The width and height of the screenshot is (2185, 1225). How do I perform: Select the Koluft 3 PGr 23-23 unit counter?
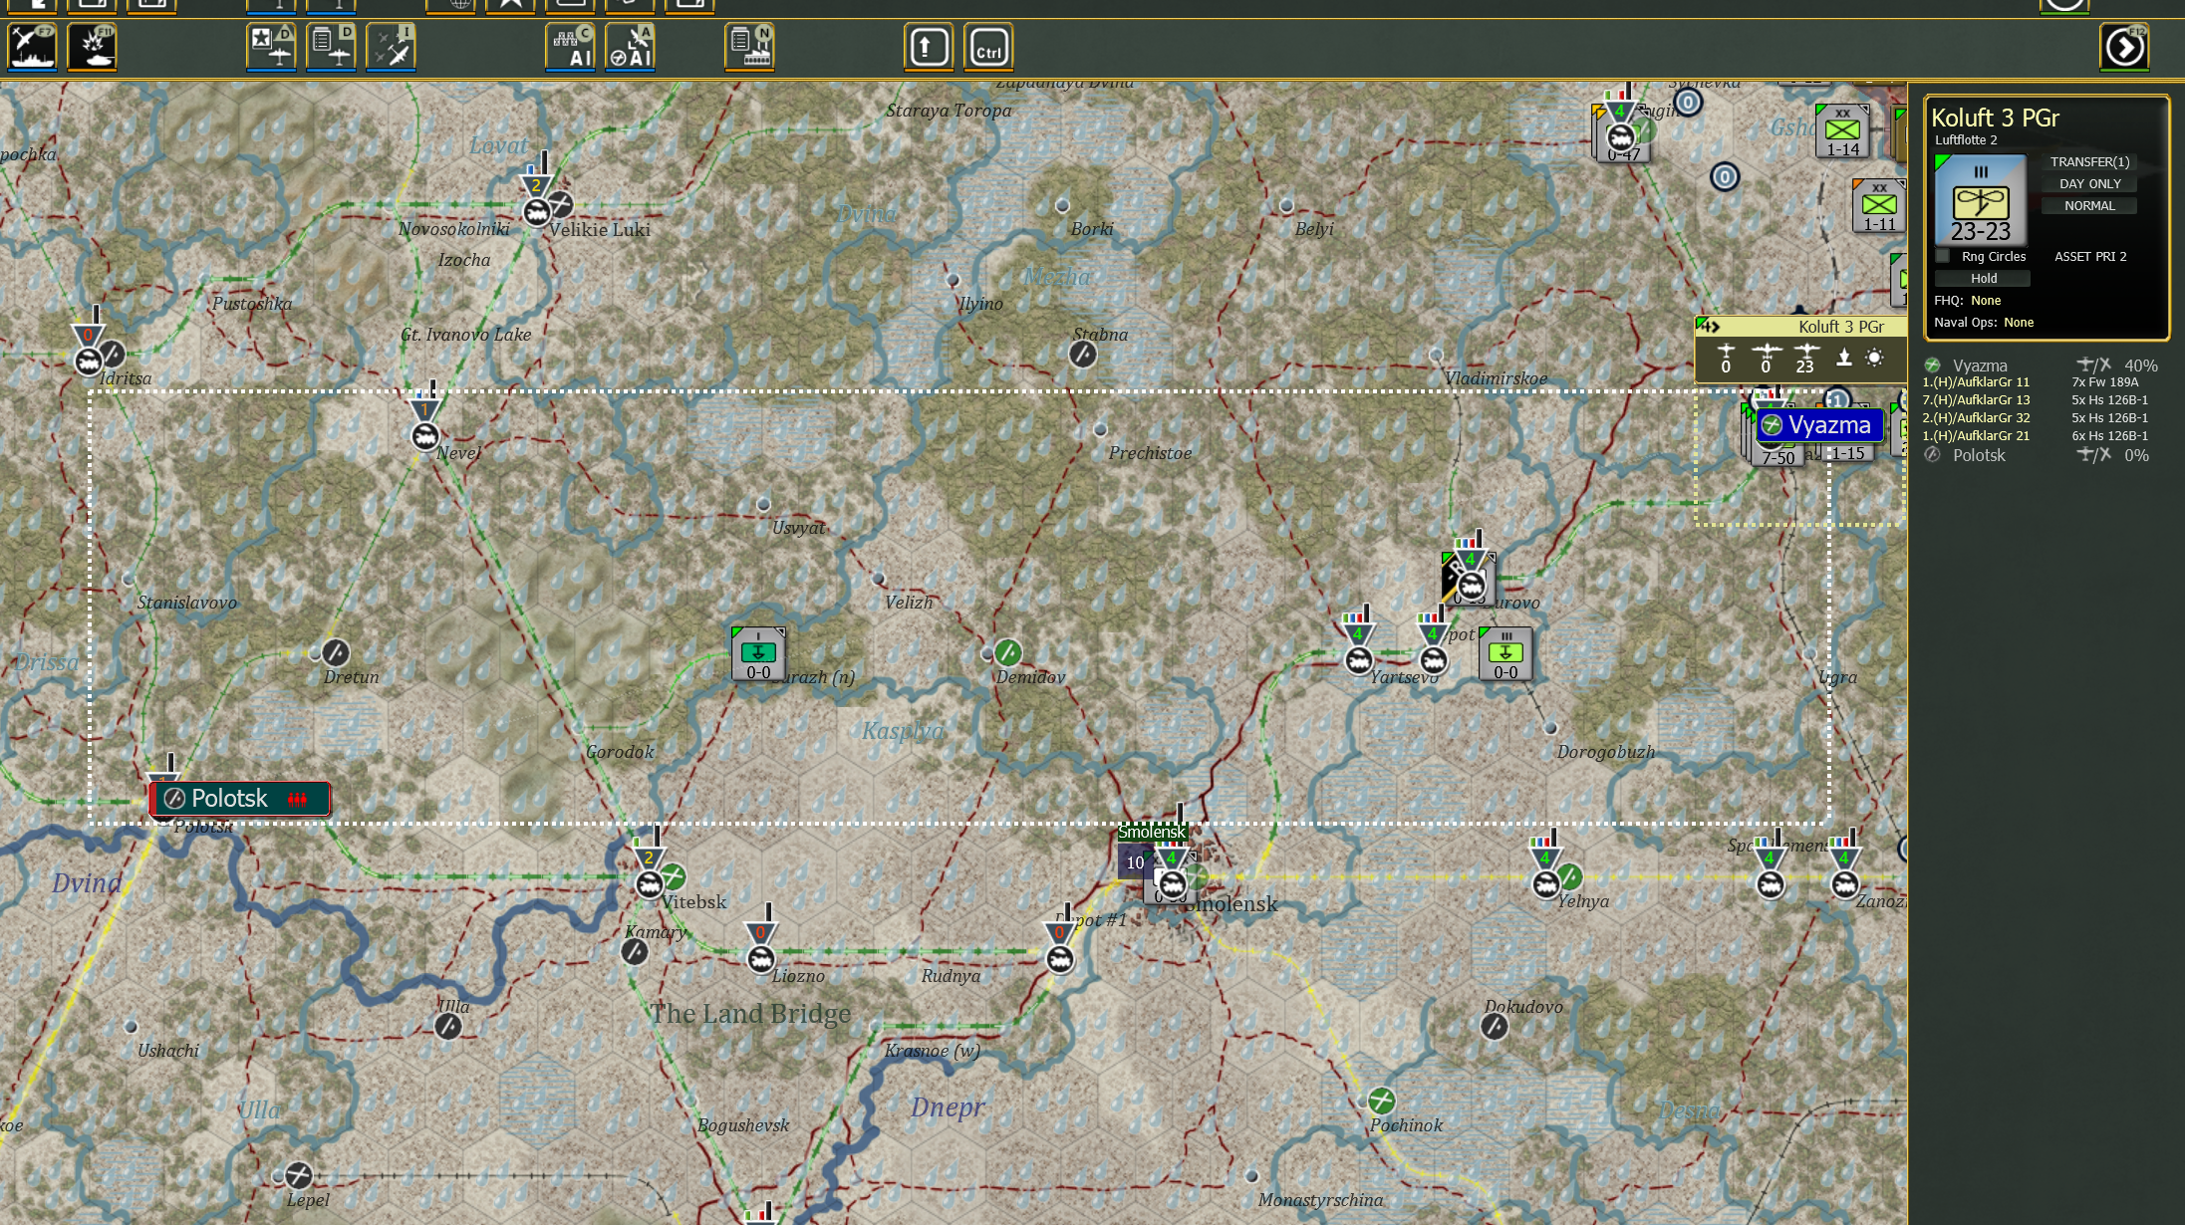(x=1981, y=200)
